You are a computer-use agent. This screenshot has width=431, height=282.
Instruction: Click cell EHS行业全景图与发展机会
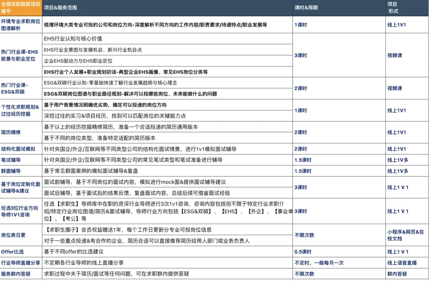click(x=167, y=50)
